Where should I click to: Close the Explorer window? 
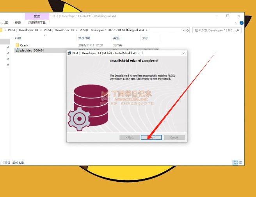pyautogui.click(x=239, y=16)
